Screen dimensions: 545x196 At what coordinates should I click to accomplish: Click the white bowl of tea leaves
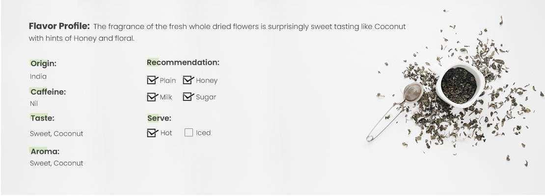click(x=459, y=84)
